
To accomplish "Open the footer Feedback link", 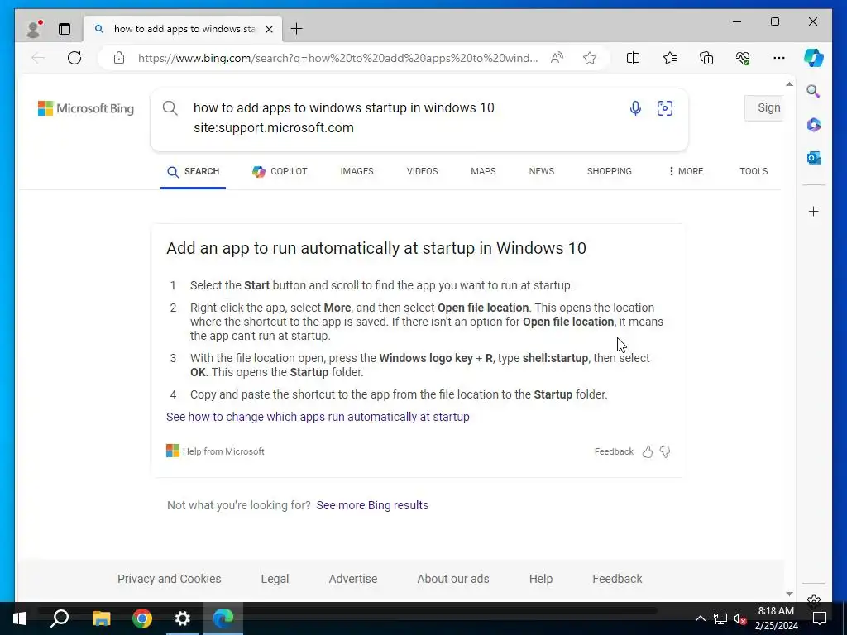I will click(617, 579).
